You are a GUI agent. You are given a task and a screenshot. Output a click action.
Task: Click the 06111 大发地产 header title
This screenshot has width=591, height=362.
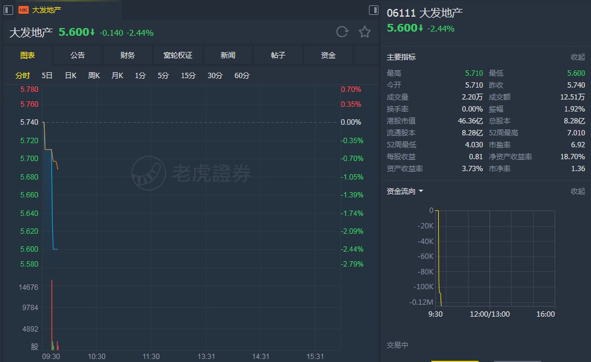coord(425,13)
